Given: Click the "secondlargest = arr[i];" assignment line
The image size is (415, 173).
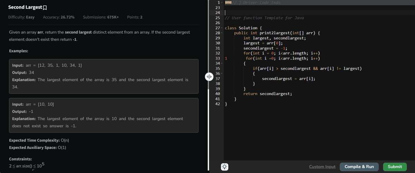Looking at the screenshot, I should 288,79.
